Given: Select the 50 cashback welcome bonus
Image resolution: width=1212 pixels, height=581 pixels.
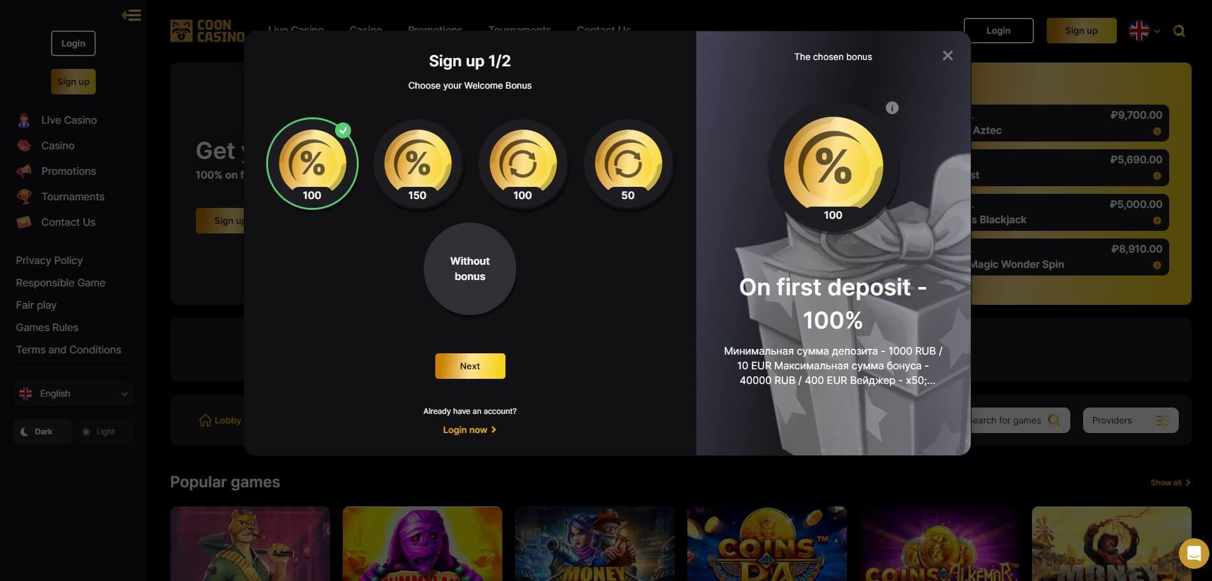Looking at the screenshot, I should (x=628, y=164).
